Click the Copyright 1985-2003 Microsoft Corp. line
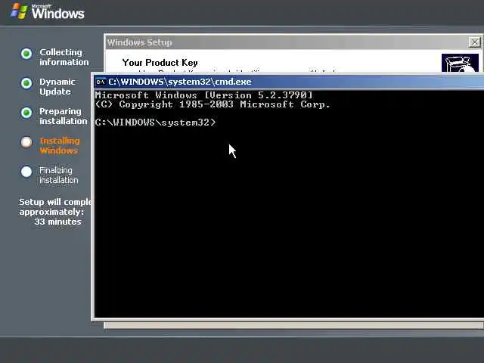 point(213,104)
